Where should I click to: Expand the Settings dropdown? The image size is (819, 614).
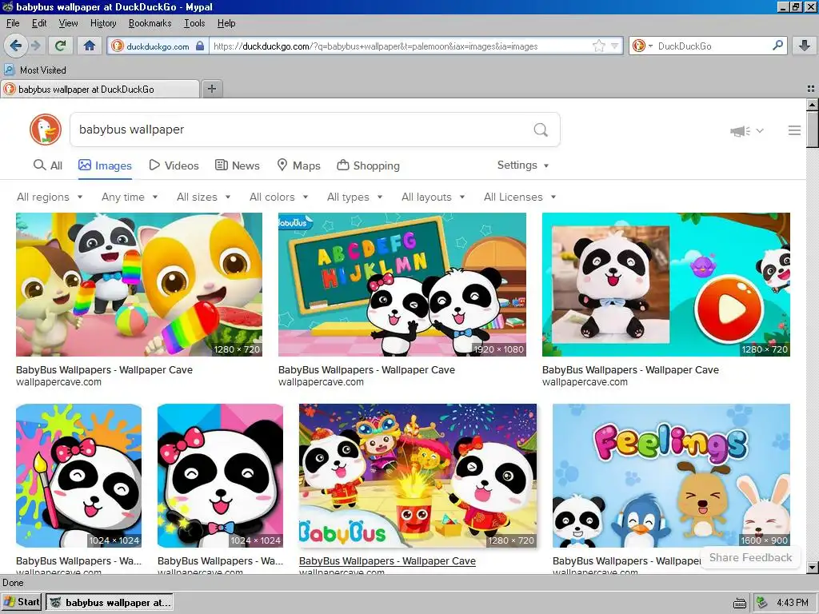(x=523, y=165)
